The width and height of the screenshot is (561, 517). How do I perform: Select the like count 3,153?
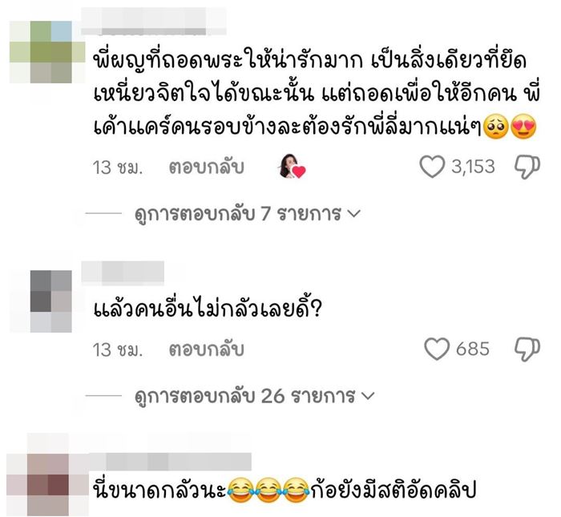(473, 167)
